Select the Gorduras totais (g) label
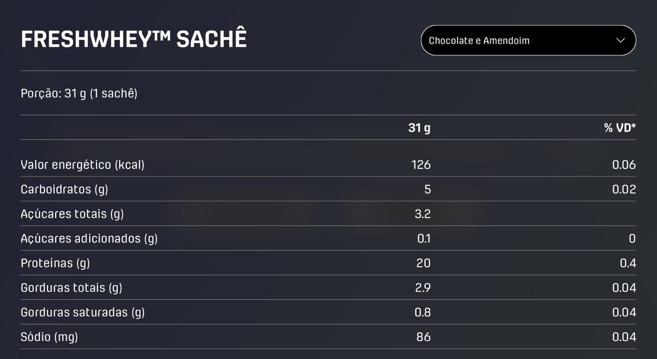 click(71, 288)
